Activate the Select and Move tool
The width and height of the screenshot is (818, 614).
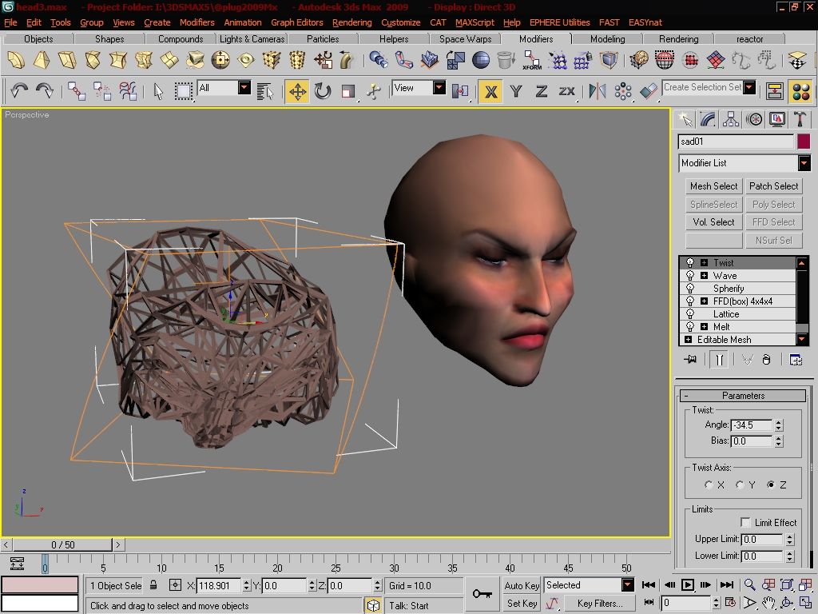pyautogui.click(x=297, y=91)
